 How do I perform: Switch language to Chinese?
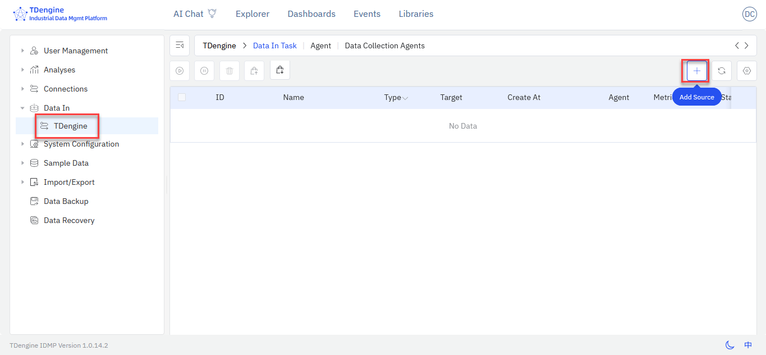coord(748,345)
